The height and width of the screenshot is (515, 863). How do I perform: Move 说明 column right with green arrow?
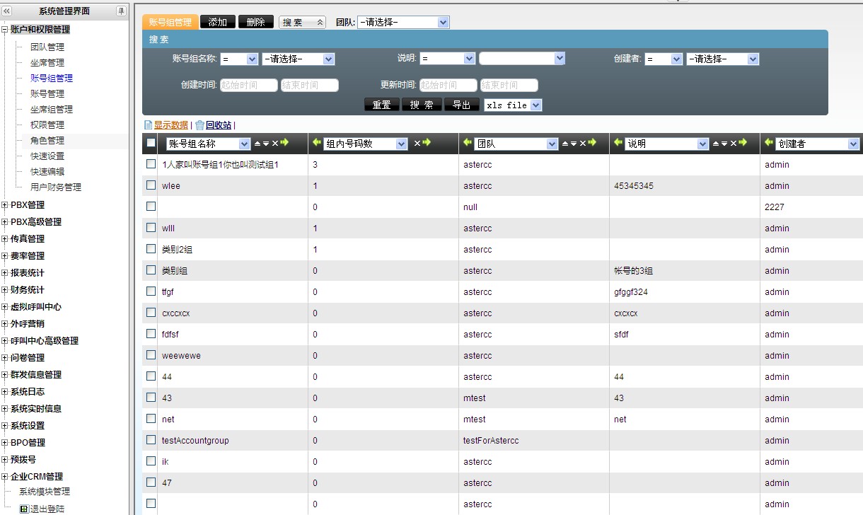pos(743,143)
